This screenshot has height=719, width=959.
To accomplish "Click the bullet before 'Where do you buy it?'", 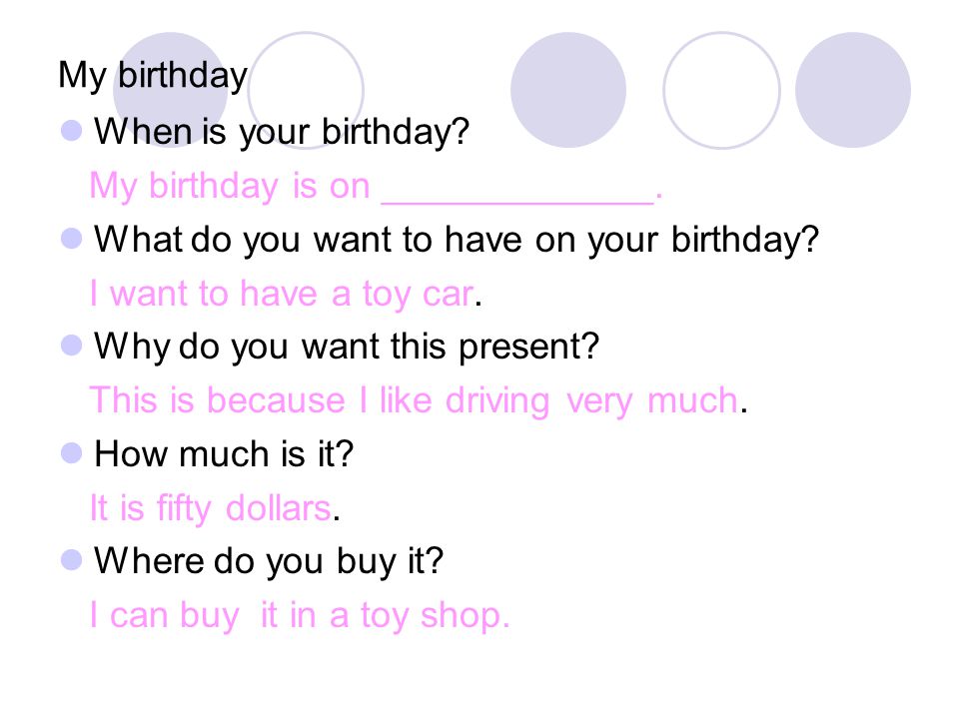I will tap(72, 560).
